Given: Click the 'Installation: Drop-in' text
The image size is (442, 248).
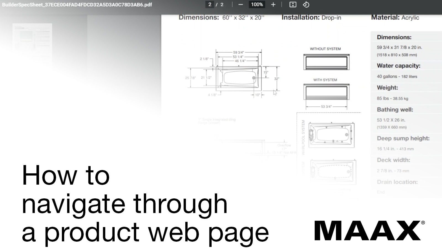Looking at the screenshot, I should pyautogui.click(x=311, y=18).
